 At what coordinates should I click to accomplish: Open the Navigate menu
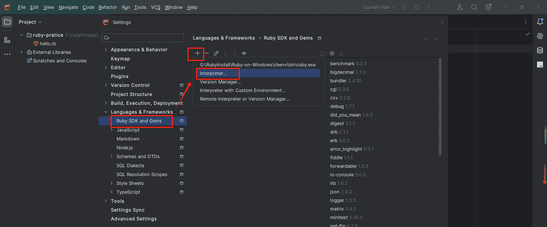68,7
